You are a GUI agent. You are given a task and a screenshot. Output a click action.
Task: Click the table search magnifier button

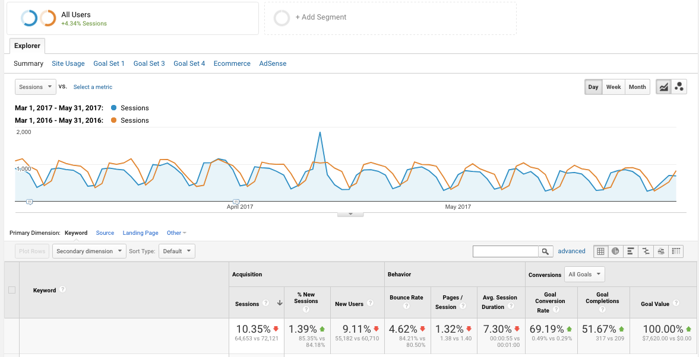(x=545, y=251)
